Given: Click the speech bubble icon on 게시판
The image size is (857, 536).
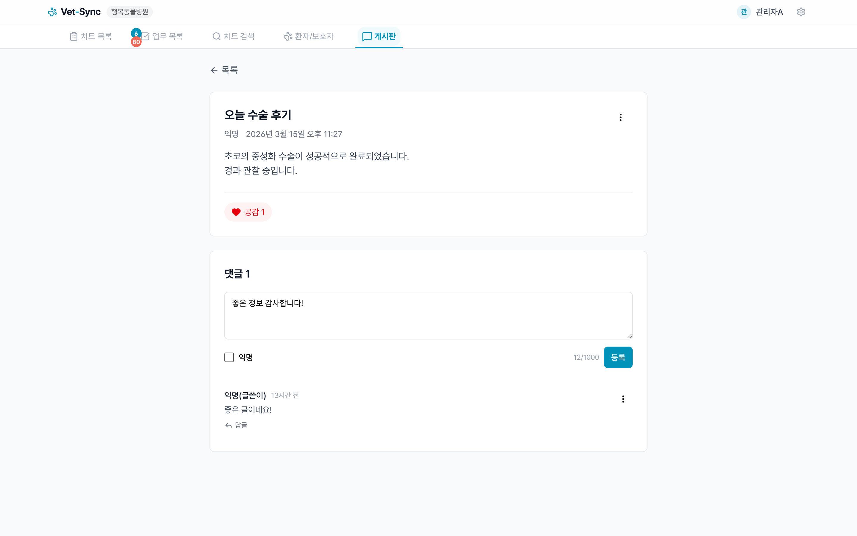Looking at the screenshot, I should (x=367, y=36).
